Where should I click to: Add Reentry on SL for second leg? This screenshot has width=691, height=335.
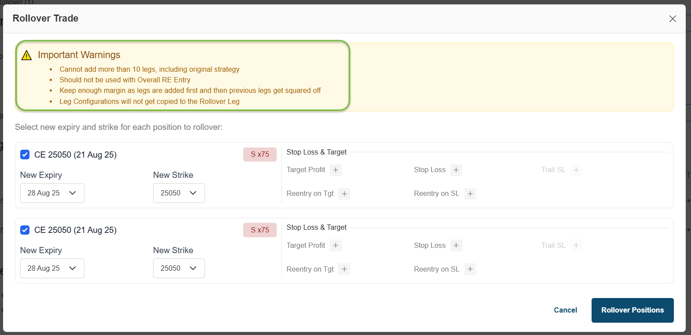click(470, 269)
